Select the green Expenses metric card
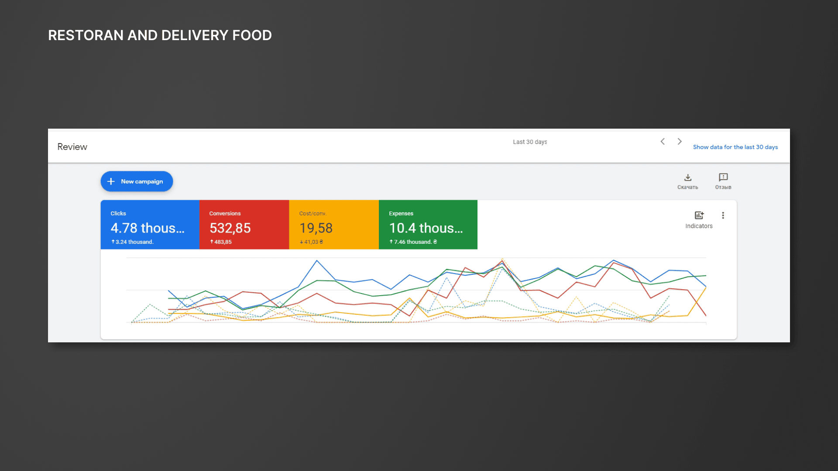 pos(428,225)
